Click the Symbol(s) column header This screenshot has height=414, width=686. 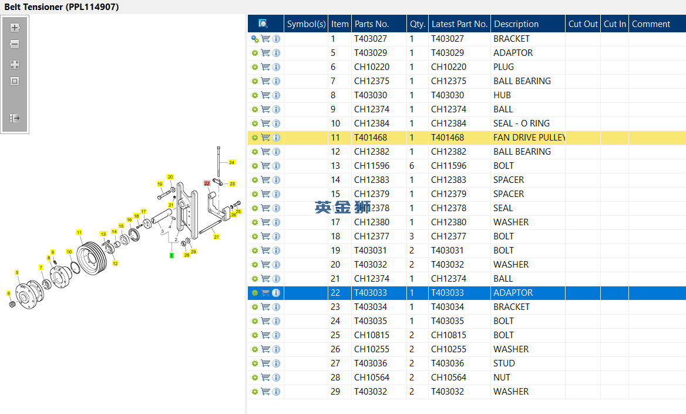pyautogui.click(x=306, y=24)
